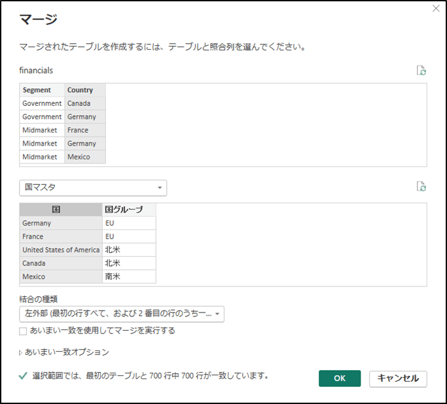Click the green checkmark match status icon
Viewport: 447px width, 404px height.
[x=23, y=376]
